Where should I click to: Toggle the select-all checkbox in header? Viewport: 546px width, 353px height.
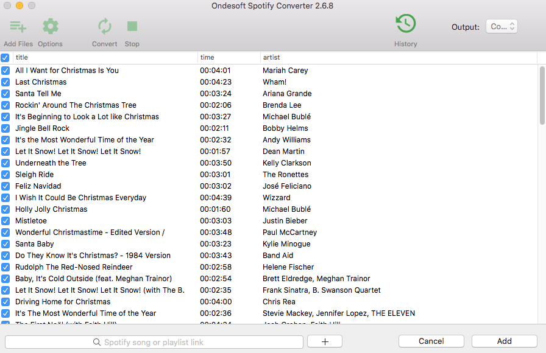tap(5, 57)
